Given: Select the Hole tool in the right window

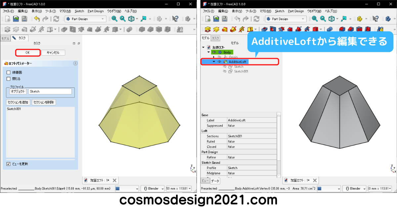Looking at the screenshot, I should point(273,29).
